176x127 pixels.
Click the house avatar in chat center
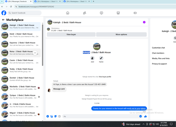point(97,47)
